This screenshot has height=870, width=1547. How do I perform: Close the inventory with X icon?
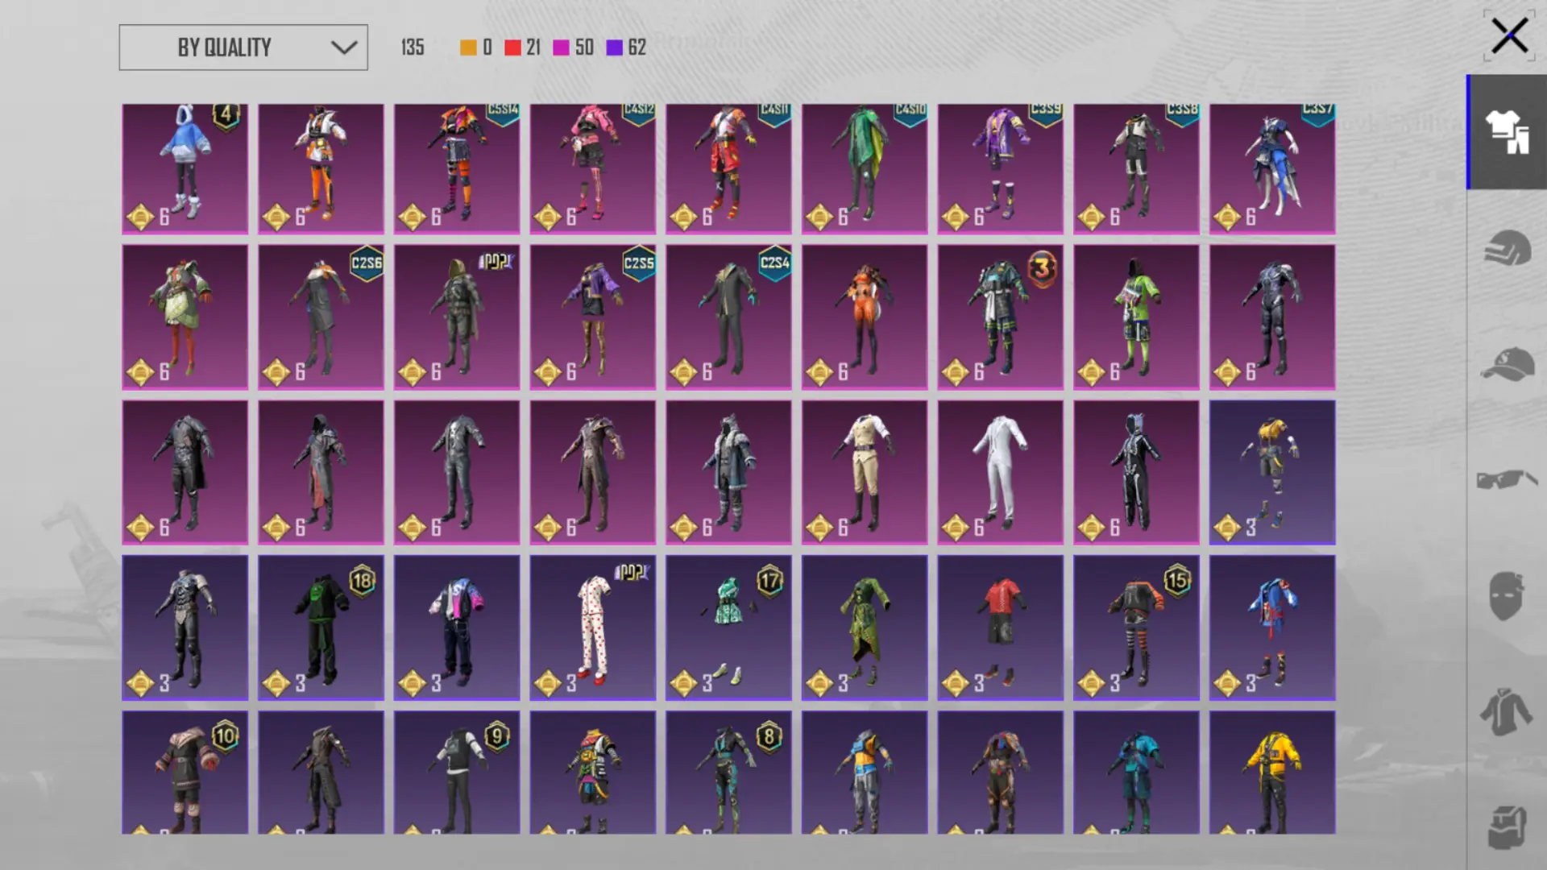(x=1508, y=36)
